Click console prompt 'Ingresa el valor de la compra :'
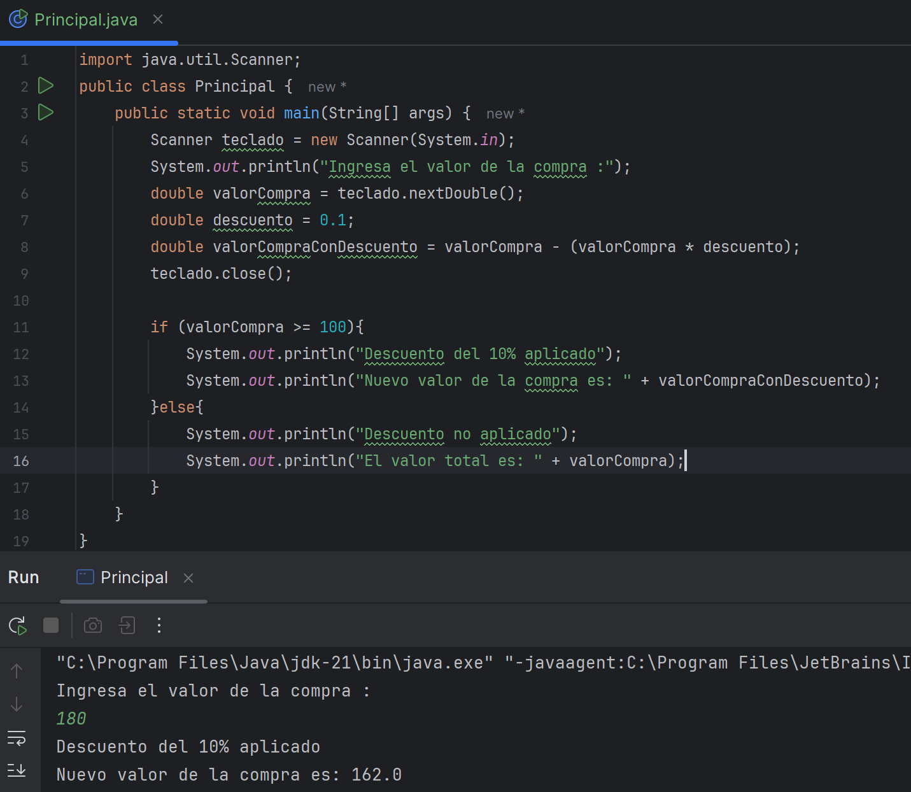 [x=213, y=691]
